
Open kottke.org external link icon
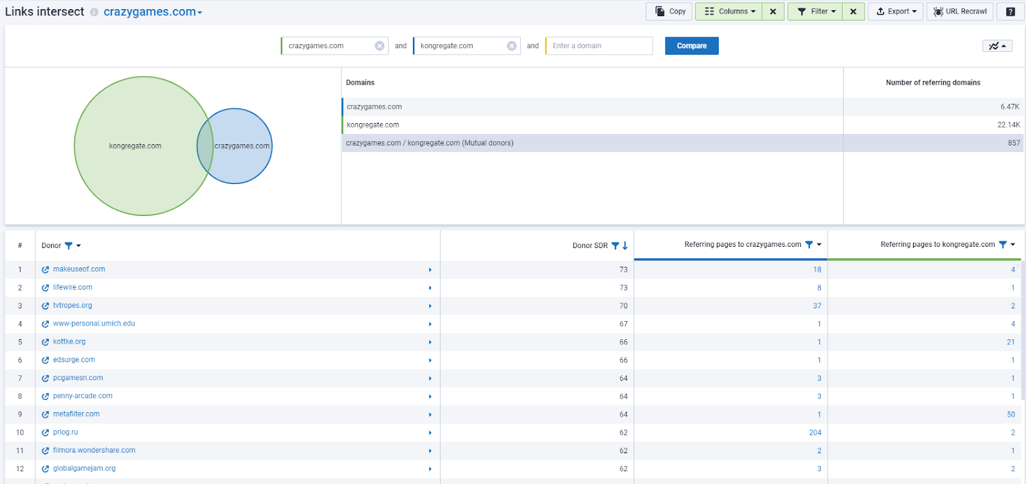pyautogui.click(x=46, y=342)
